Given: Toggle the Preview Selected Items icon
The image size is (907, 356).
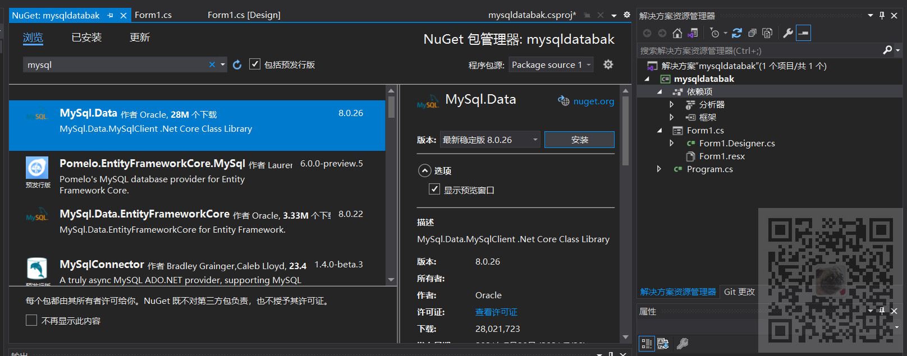Looking at the screenshot, I should tap(804, 33).
